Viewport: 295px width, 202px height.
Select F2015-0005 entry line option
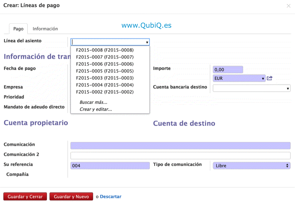pos(105,71)
